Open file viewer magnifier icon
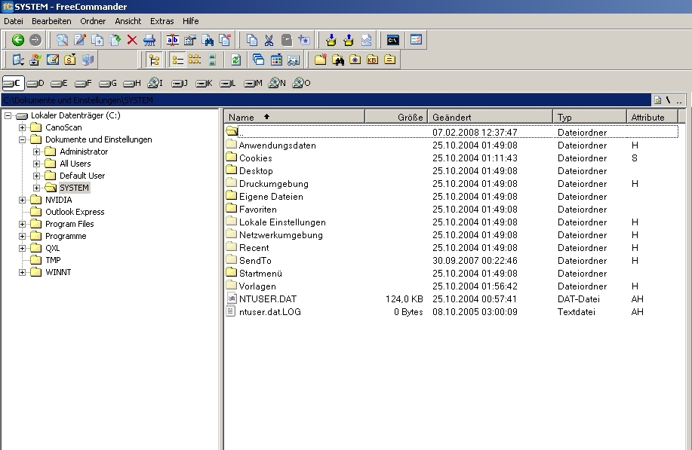This screenshot has width=692, height=450. point(62,40)
